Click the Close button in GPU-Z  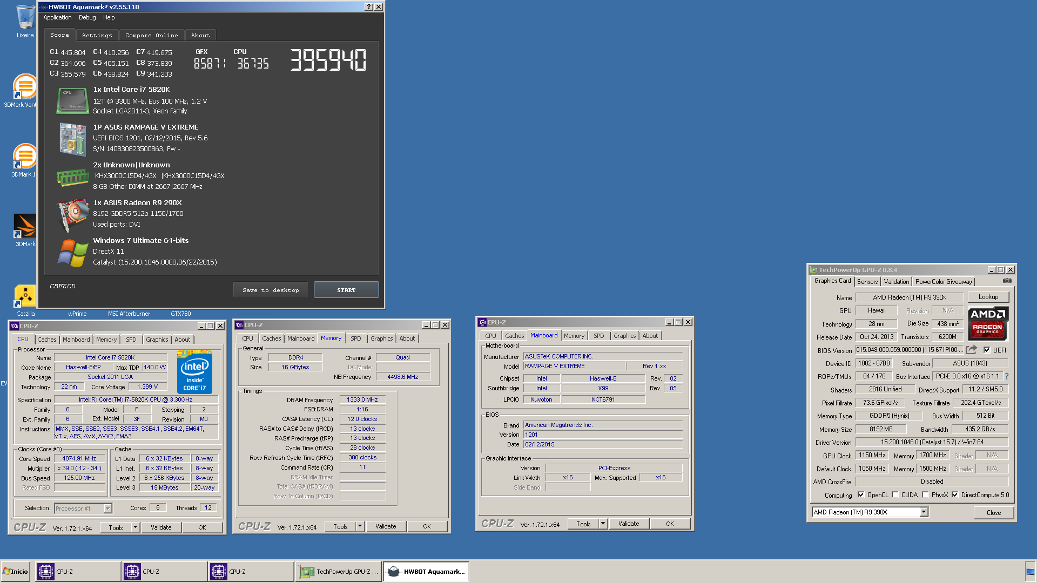click(994, 512)
